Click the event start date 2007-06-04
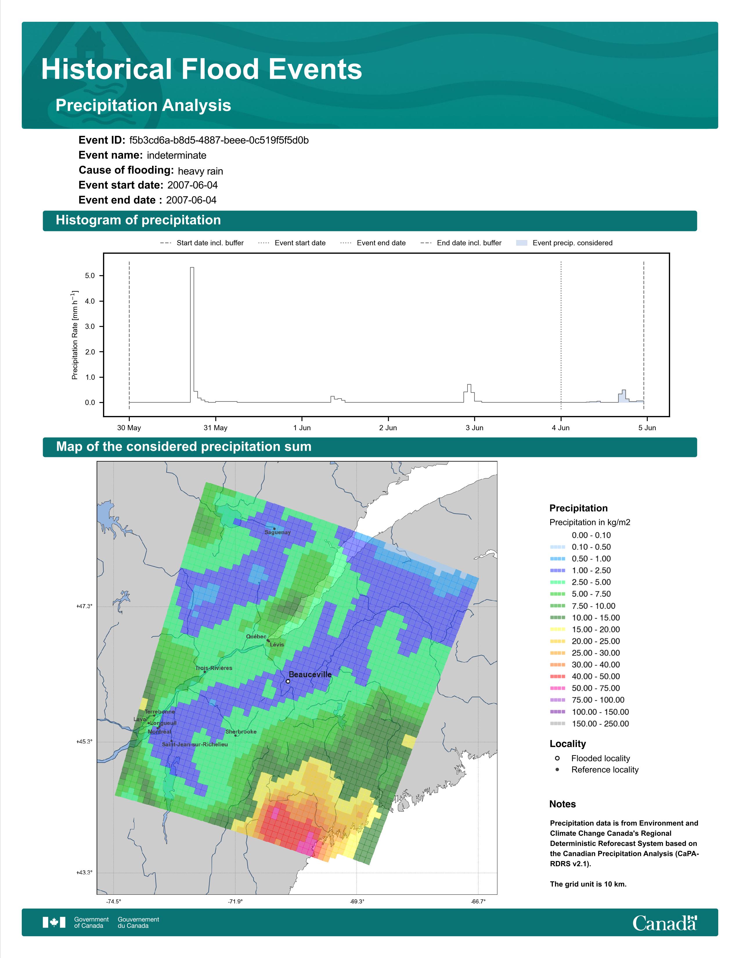The height and width of the screenshot is (958, 740). click(192, 185)
